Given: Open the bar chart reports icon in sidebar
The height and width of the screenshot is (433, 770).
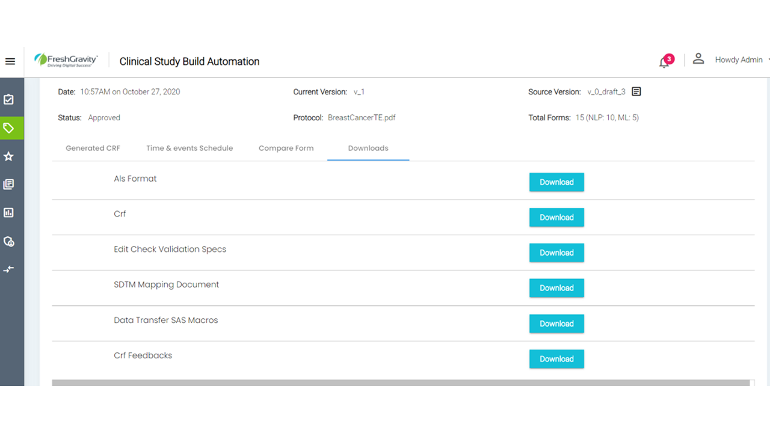Looking at the screenshot, I should (x=8, y=213).
